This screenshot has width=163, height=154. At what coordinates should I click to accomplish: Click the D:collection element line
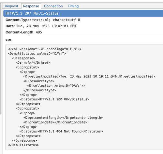click(x=56, y=86)
